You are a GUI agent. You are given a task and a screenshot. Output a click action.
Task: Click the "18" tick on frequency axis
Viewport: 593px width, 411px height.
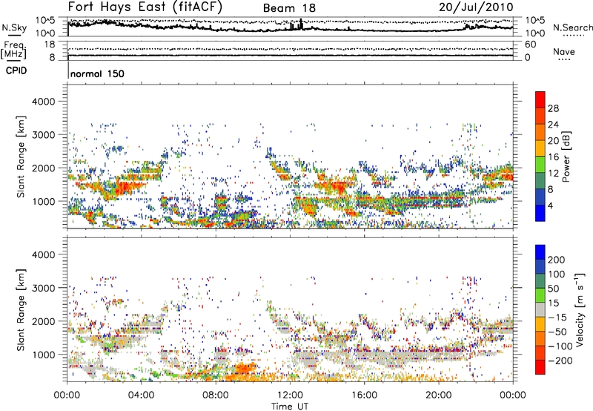(x=50, y=45)
